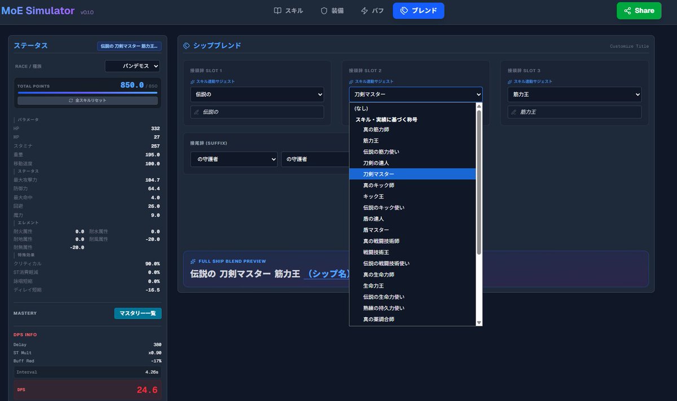Click the green Share button
The width and height of the screenshot is (677, 401).
tap(639, 11)
